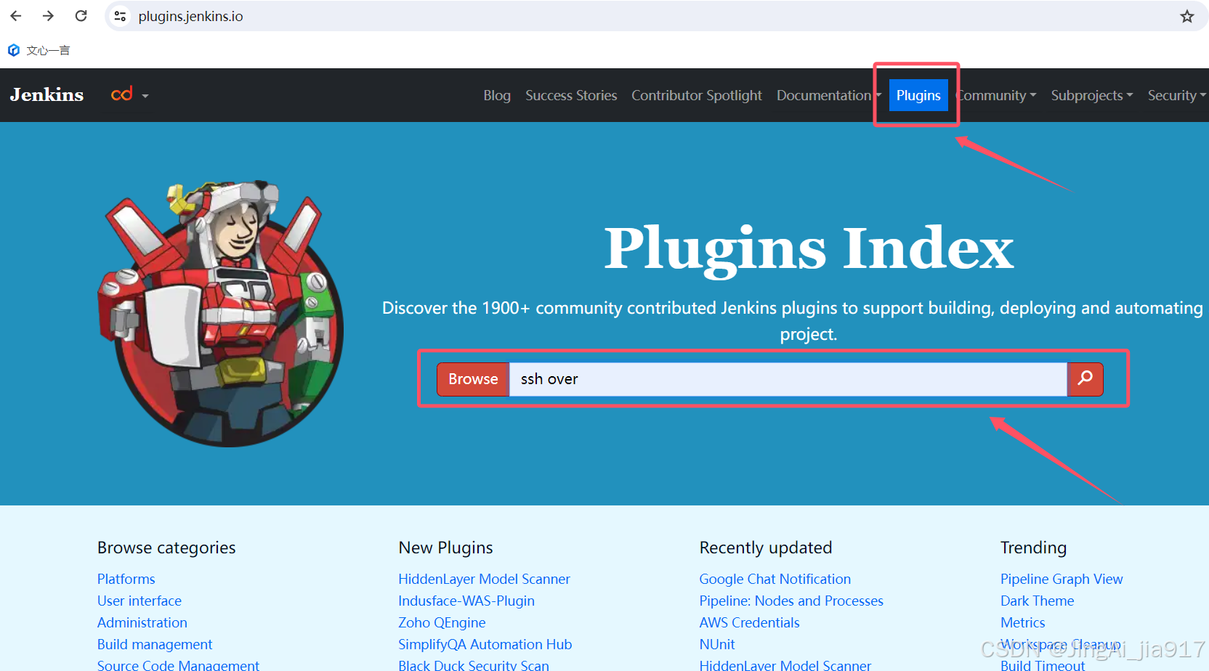The image size is (1209, 671).
Task: Open the 文心一言 bookmark
Action: point(39,50)
